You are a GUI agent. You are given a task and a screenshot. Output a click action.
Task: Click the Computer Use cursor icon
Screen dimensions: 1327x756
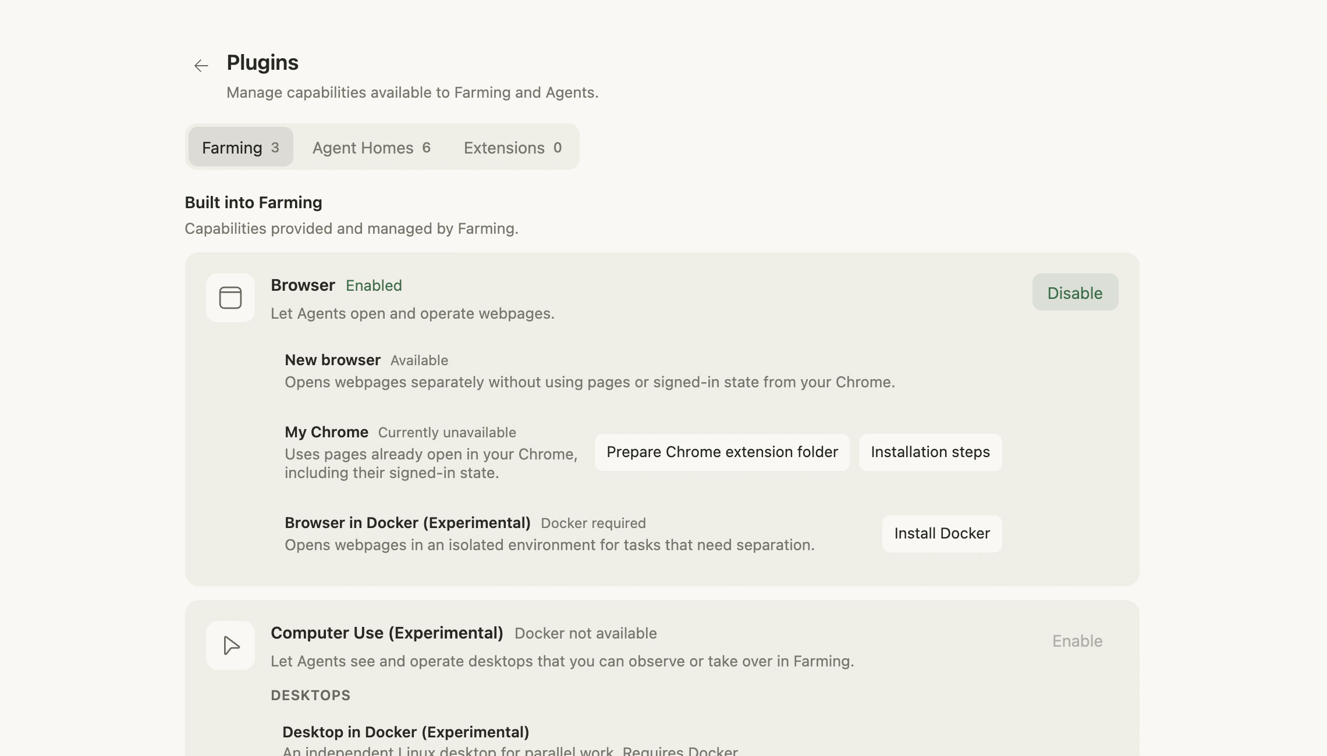pyautogui.click(x=230, y=646)
